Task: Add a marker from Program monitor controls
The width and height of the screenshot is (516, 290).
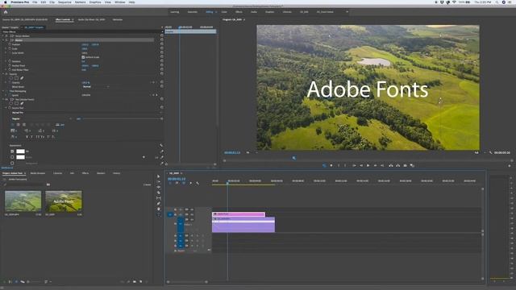Action: point(331,166)
